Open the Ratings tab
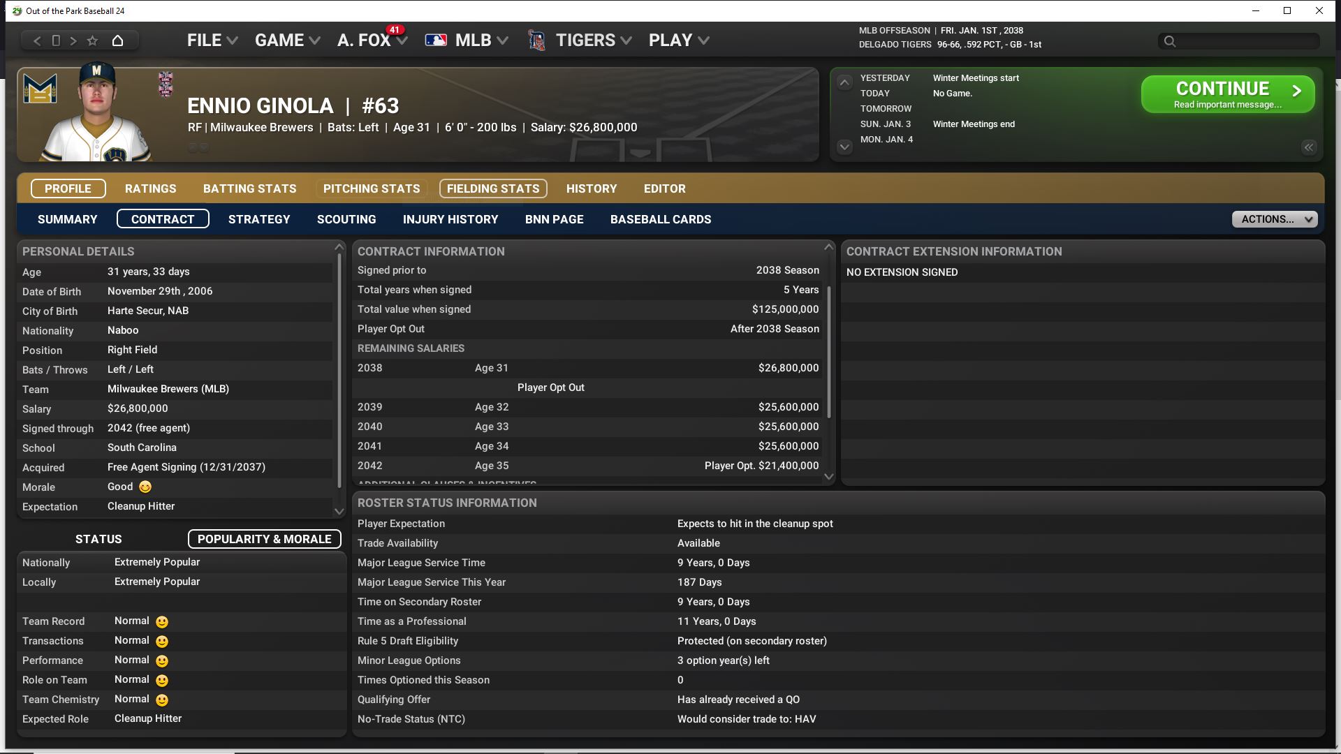 click(x=150, y=188)
